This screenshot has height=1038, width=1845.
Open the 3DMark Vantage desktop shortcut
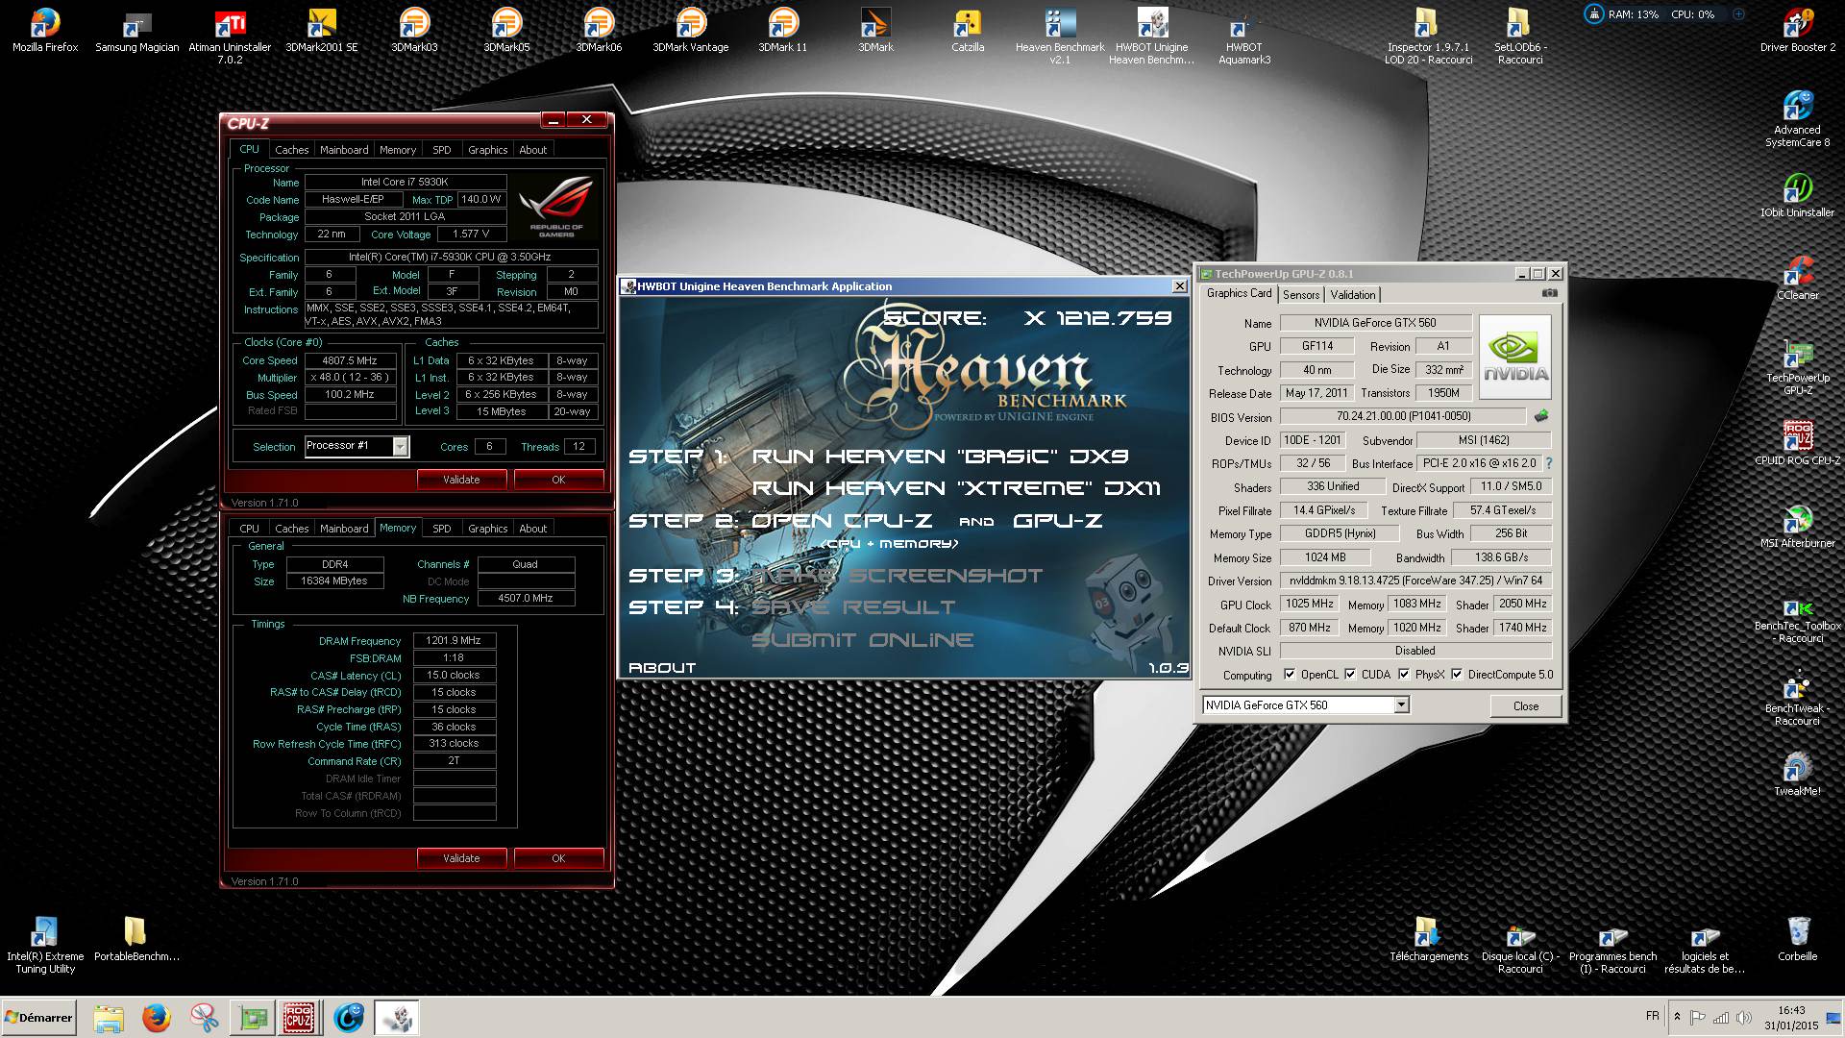click(691, 31)
